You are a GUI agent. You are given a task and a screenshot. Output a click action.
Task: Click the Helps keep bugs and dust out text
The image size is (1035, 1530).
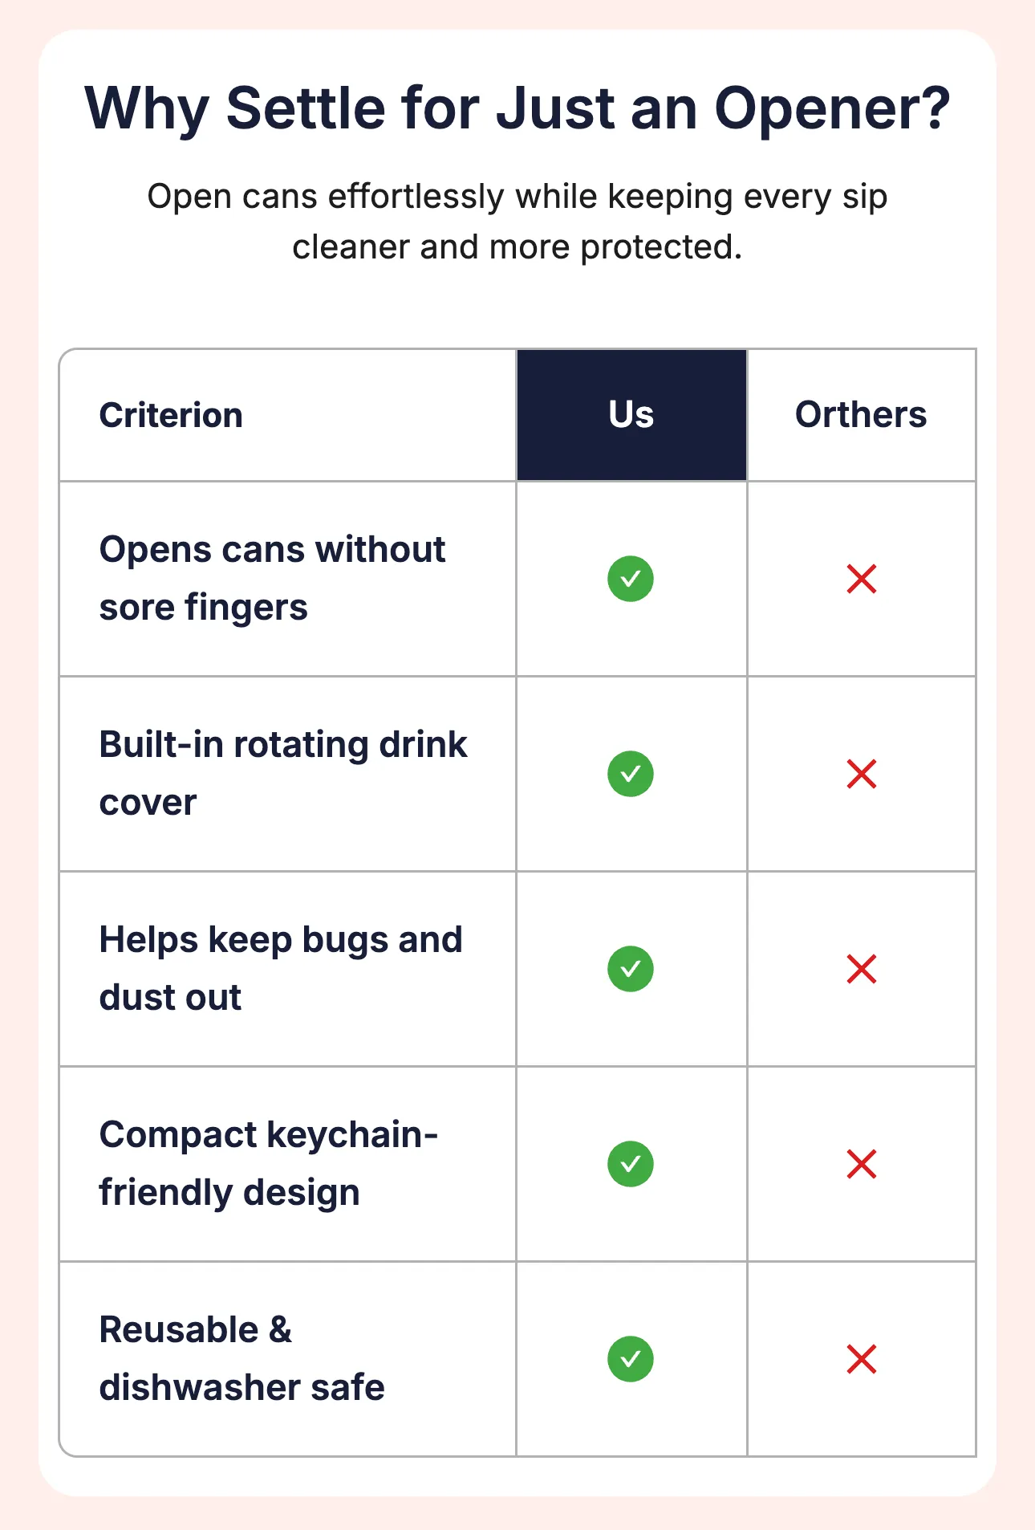tap(281, 969)
